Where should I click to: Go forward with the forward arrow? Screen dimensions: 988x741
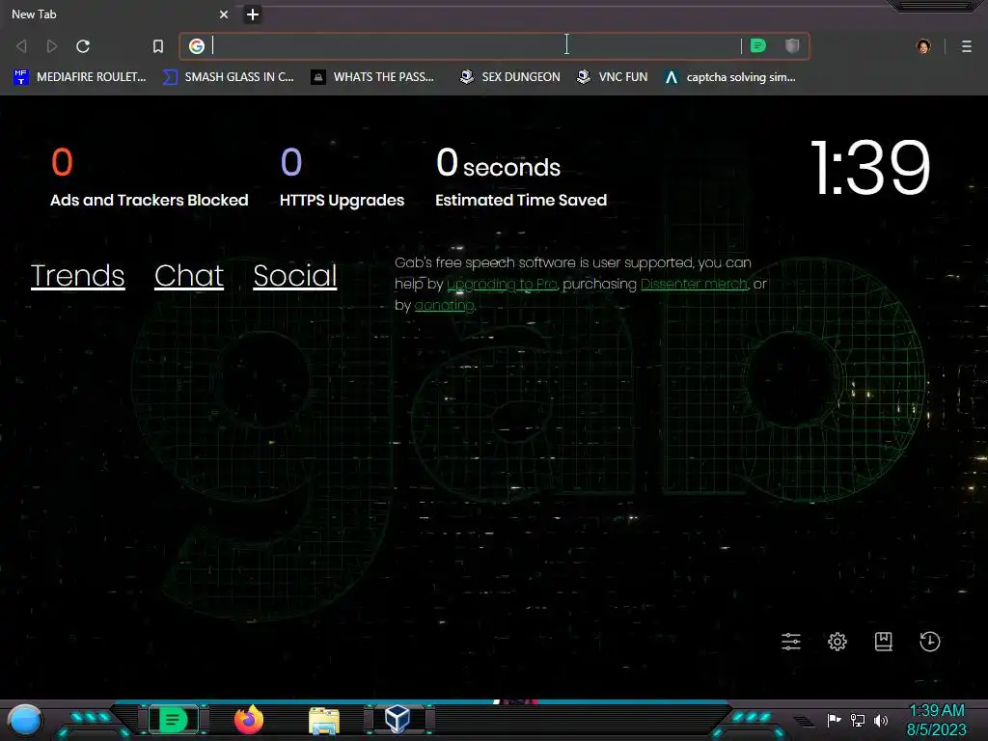click(52, 46)
